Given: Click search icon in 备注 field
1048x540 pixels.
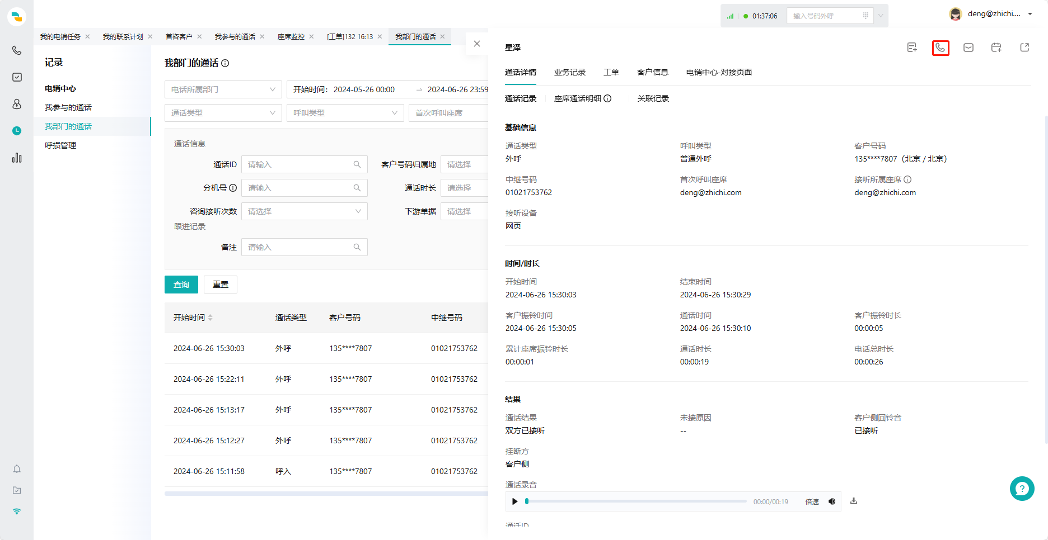Looking at the screenshot, I should click(357, 247).
